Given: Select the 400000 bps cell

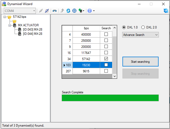Looking at the screenshot, I should point(86,34).
